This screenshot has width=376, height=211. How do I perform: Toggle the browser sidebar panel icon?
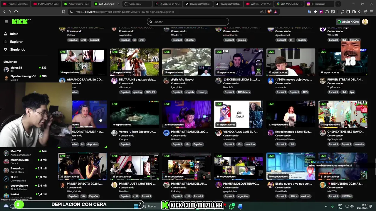348,12
